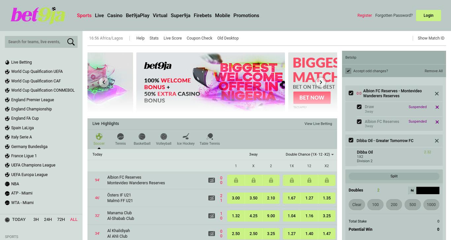The width and height of the screenshot is (451, 240).
Task: Click the Doubles stake input field
Action: pos(428,190)
